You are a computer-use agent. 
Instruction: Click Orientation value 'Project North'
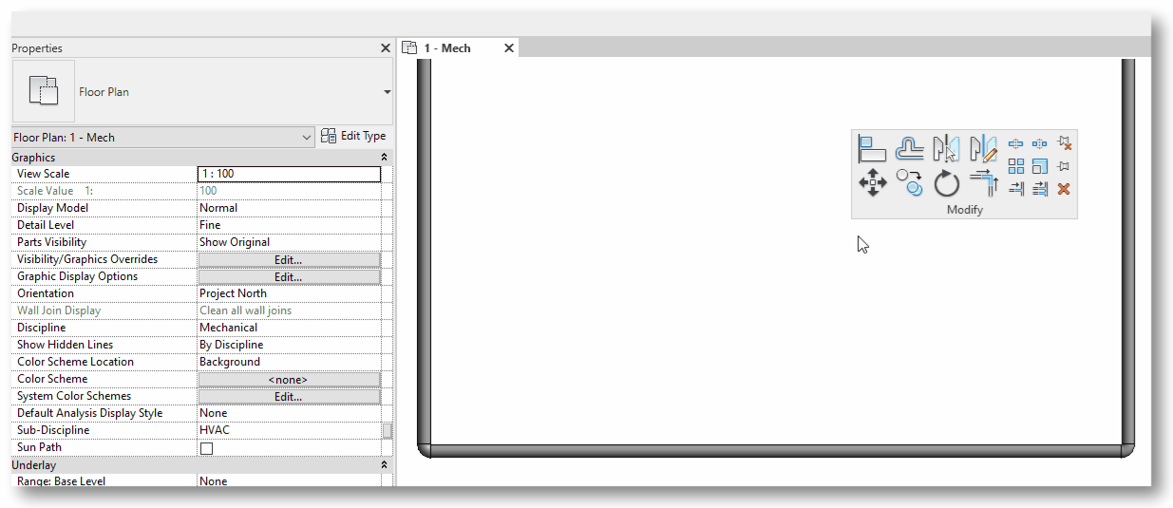click(x=233, y=293)
